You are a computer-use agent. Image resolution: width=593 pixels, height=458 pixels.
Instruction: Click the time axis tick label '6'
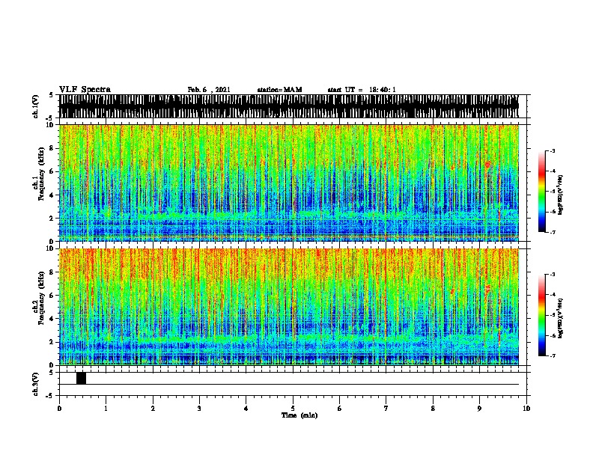click(x=340, y=409)
